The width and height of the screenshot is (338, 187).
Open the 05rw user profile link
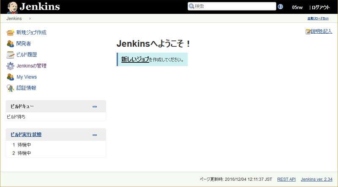coord(297,7)
